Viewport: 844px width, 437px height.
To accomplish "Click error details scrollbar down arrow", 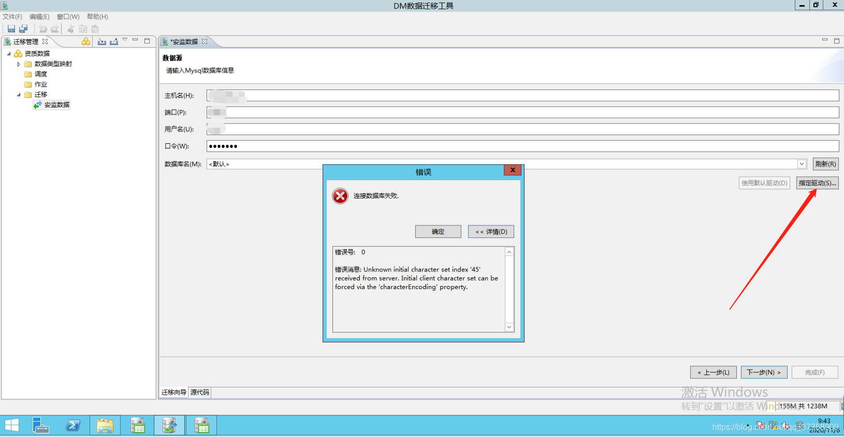I will click(x=509, y=327).
